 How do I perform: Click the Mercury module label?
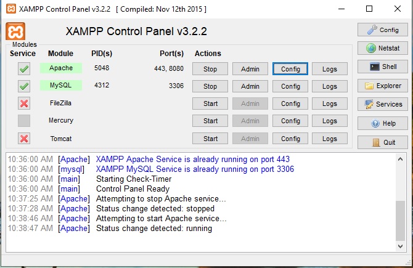tap(61, 120)
